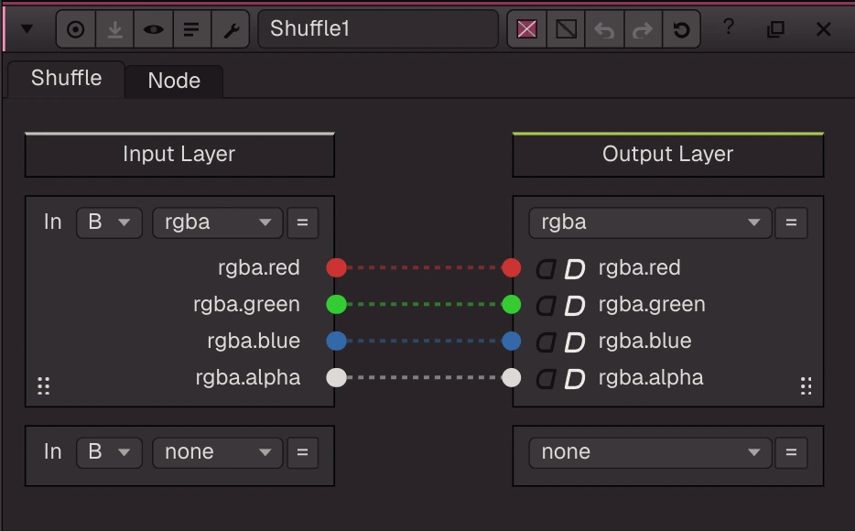The width and height of the screenshot is (855, 531).
Task: Click the text lines toolbar icon
Action: point(191,29)
